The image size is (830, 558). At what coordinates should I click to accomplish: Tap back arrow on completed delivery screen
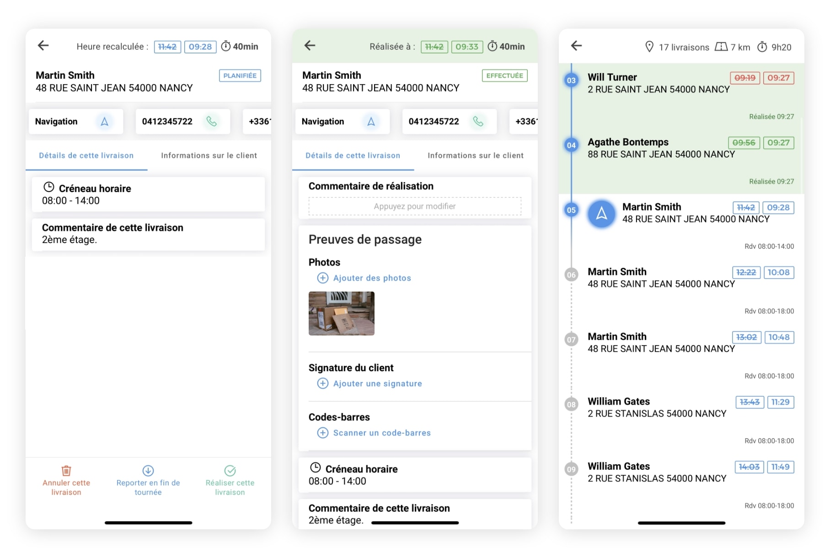310,46
